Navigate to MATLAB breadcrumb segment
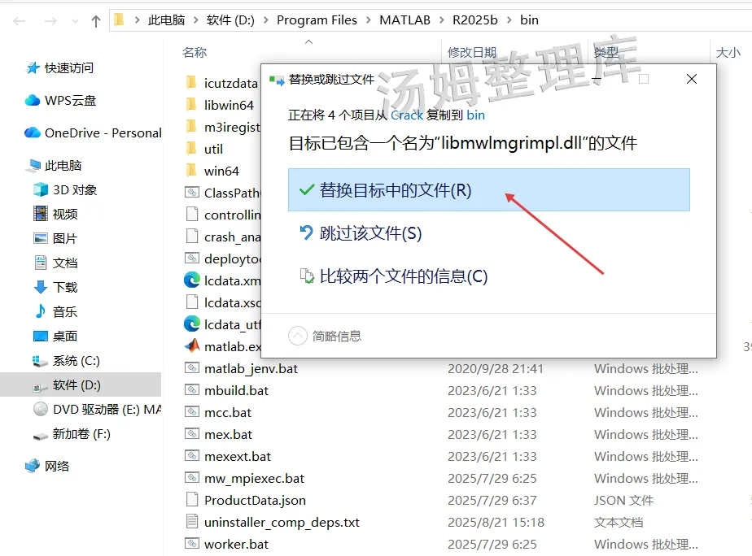This screenshot has width=752, height=556. [x=404, y=20]
